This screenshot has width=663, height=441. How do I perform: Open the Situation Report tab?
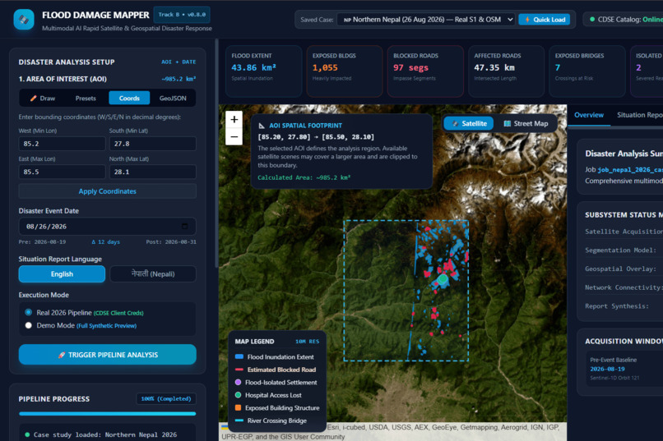click(639, 115)
